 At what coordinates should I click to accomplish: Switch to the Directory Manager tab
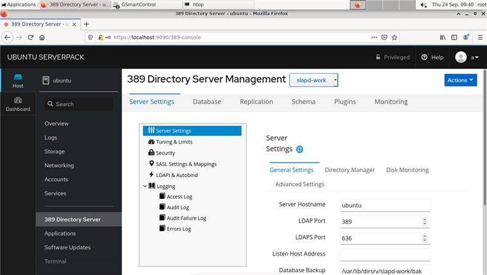349,170
